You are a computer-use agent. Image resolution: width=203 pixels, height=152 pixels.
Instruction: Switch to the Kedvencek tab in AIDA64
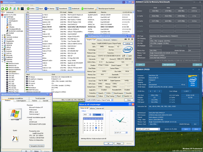coord(10,12)
